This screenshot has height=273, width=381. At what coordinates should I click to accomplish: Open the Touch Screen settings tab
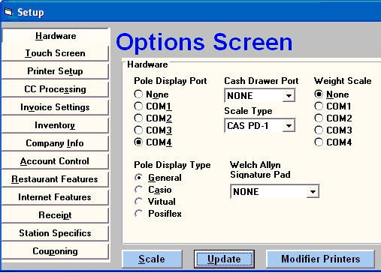coord(56,53)
